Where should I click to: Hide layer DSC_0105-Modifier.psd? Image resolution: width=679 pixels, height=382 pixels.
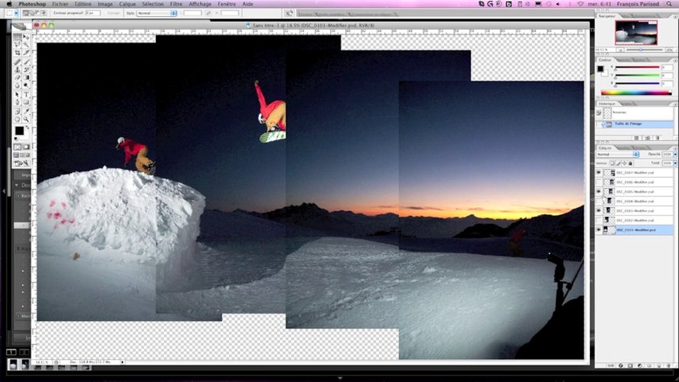click(x=599, y=192)
